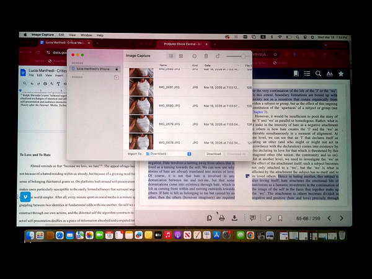Sort files by the Kind column header

click(x=195, y=65)
